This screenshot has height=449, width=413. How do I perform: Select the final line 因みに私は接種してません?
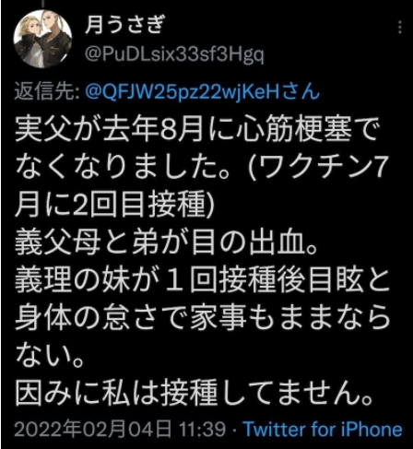[x=194, y=393]
